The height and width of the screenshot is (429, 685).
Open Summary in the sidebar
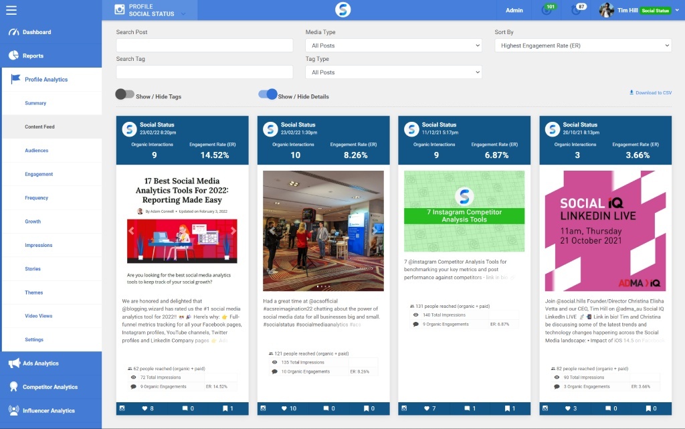(35, 103)
